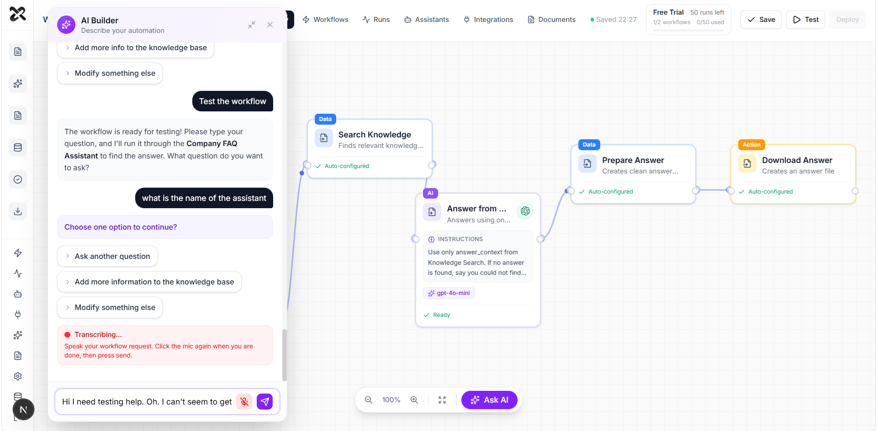Click the plug integrations icon in left sidebar
The width and height of the screenshot is (877, 431).
[18, 315]
